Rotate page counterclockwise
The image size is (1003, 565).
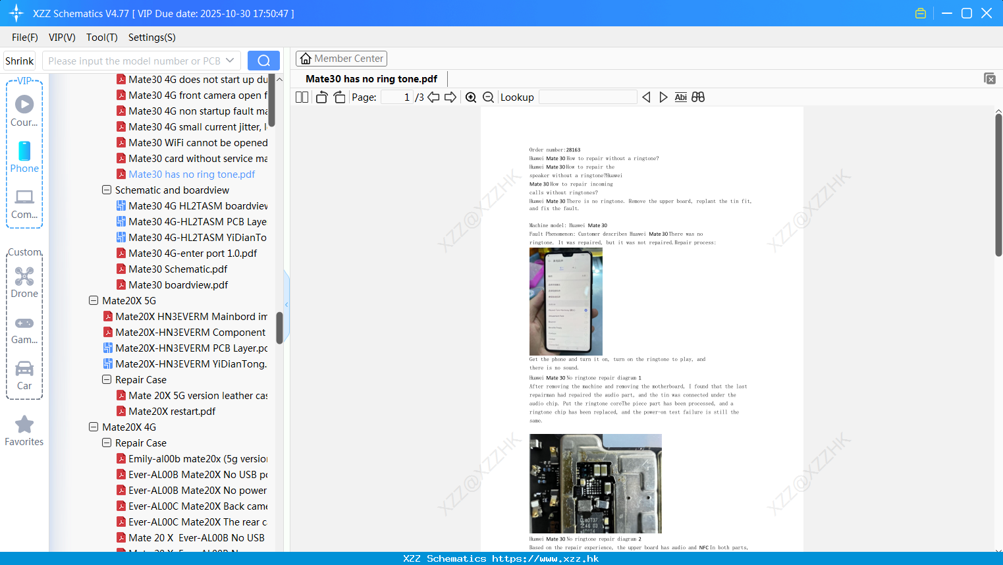point(321,97)
